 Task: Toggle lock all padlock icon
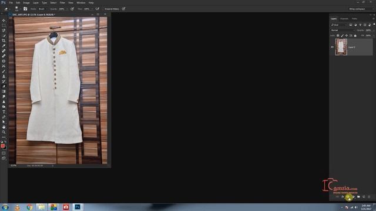coord(355,35)
